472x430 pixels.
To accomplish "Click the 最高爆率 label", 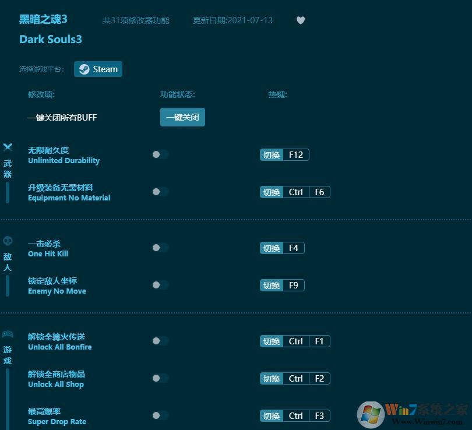I will coord(44,411).
